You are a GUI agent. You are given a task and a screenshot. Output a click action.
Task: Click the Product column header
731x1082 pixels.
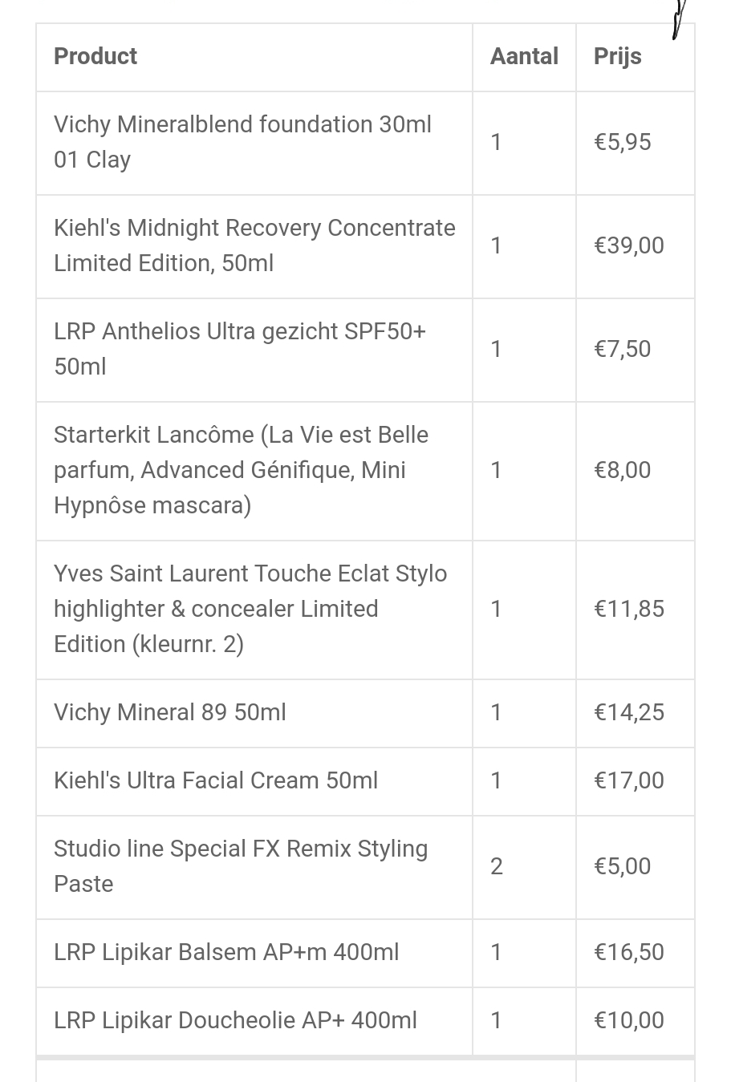click(x=95, y=56)
